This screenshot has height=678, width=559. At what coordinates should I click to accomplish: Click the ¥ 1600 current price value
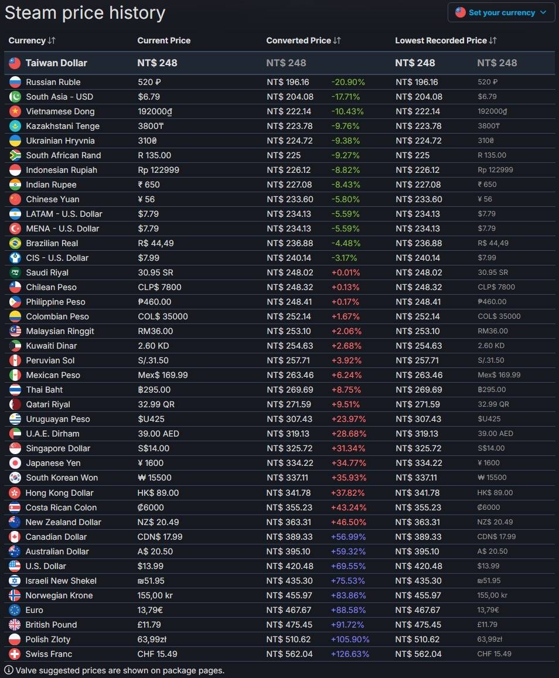pyautogui.click(x=151, y=463)
